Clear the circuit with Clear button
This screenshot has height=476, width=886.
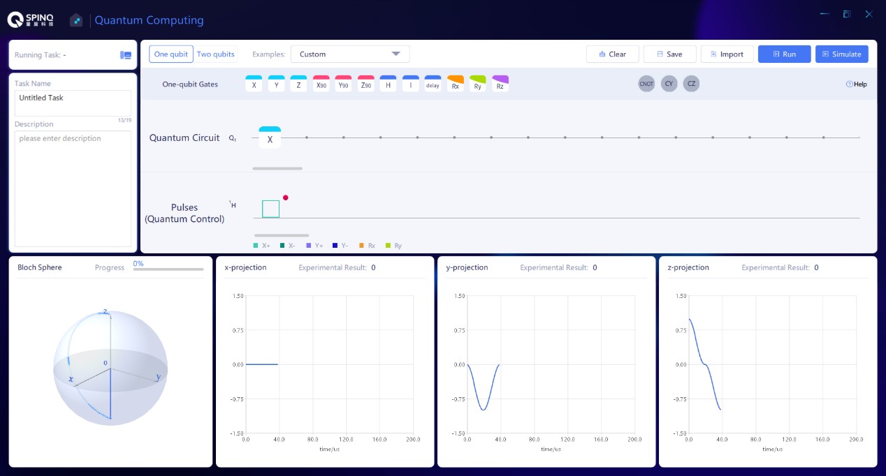click(612, 54)
